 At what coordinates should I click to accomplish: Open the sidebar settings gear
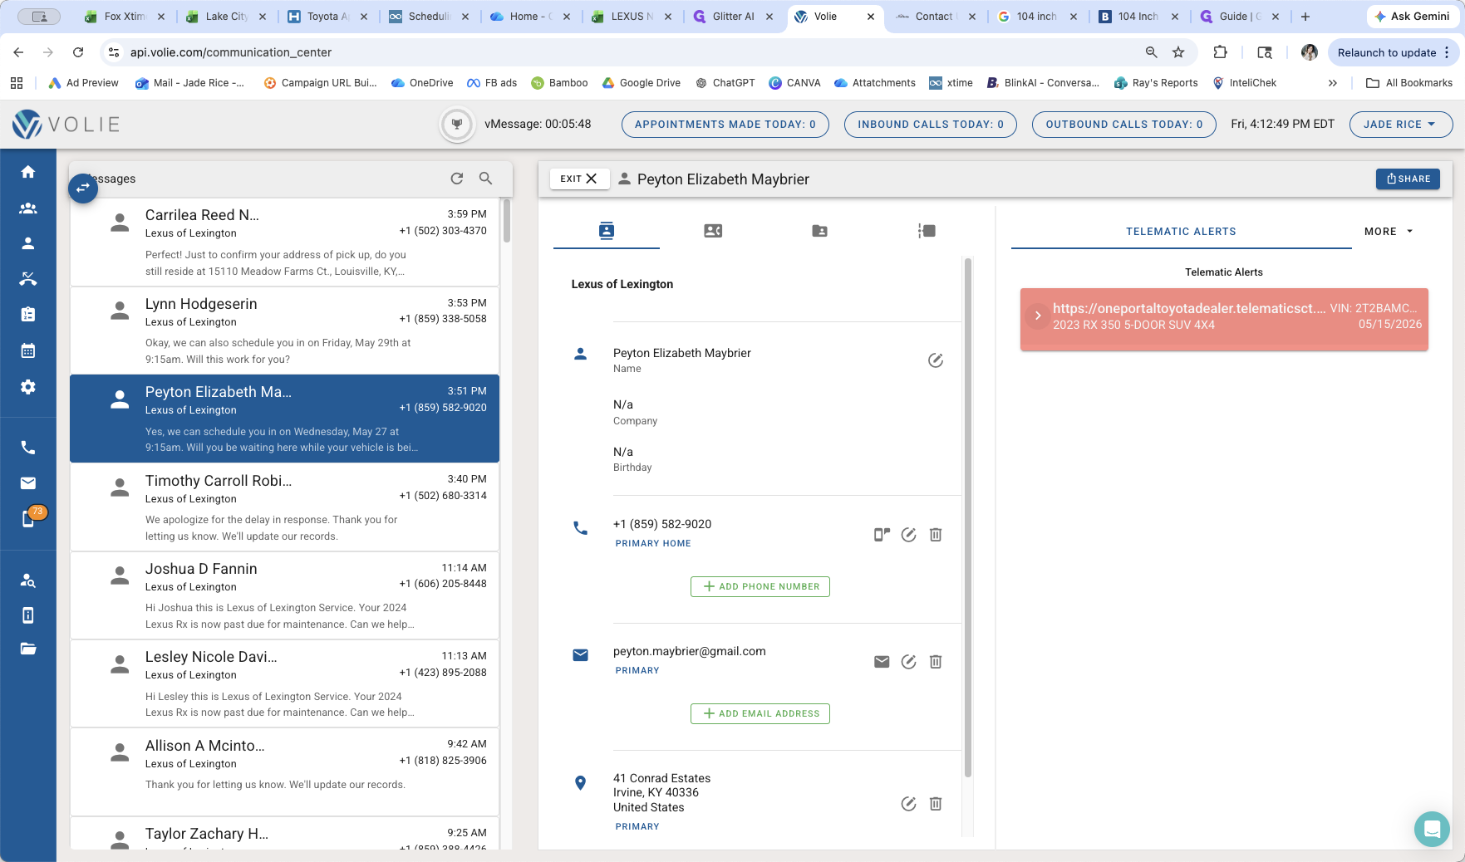click(x=28, y=387)
